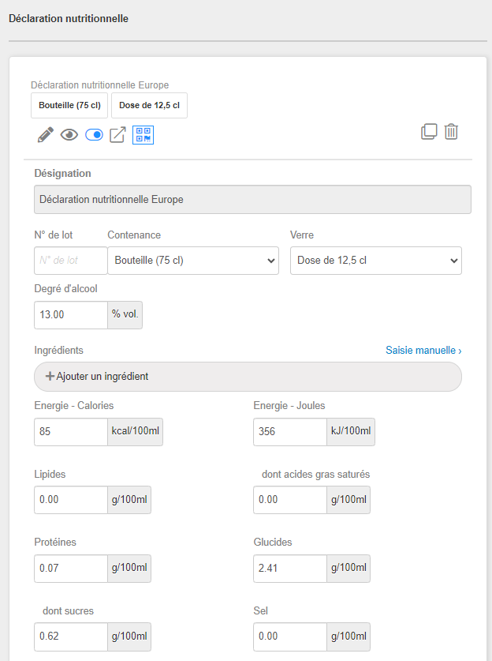
Task: Delete declaration with trash icon
Action: 451,132
